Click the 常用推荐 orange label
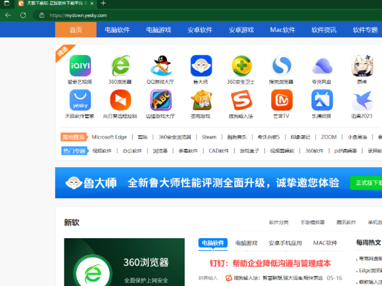The image size is (382, 286). 74,137
